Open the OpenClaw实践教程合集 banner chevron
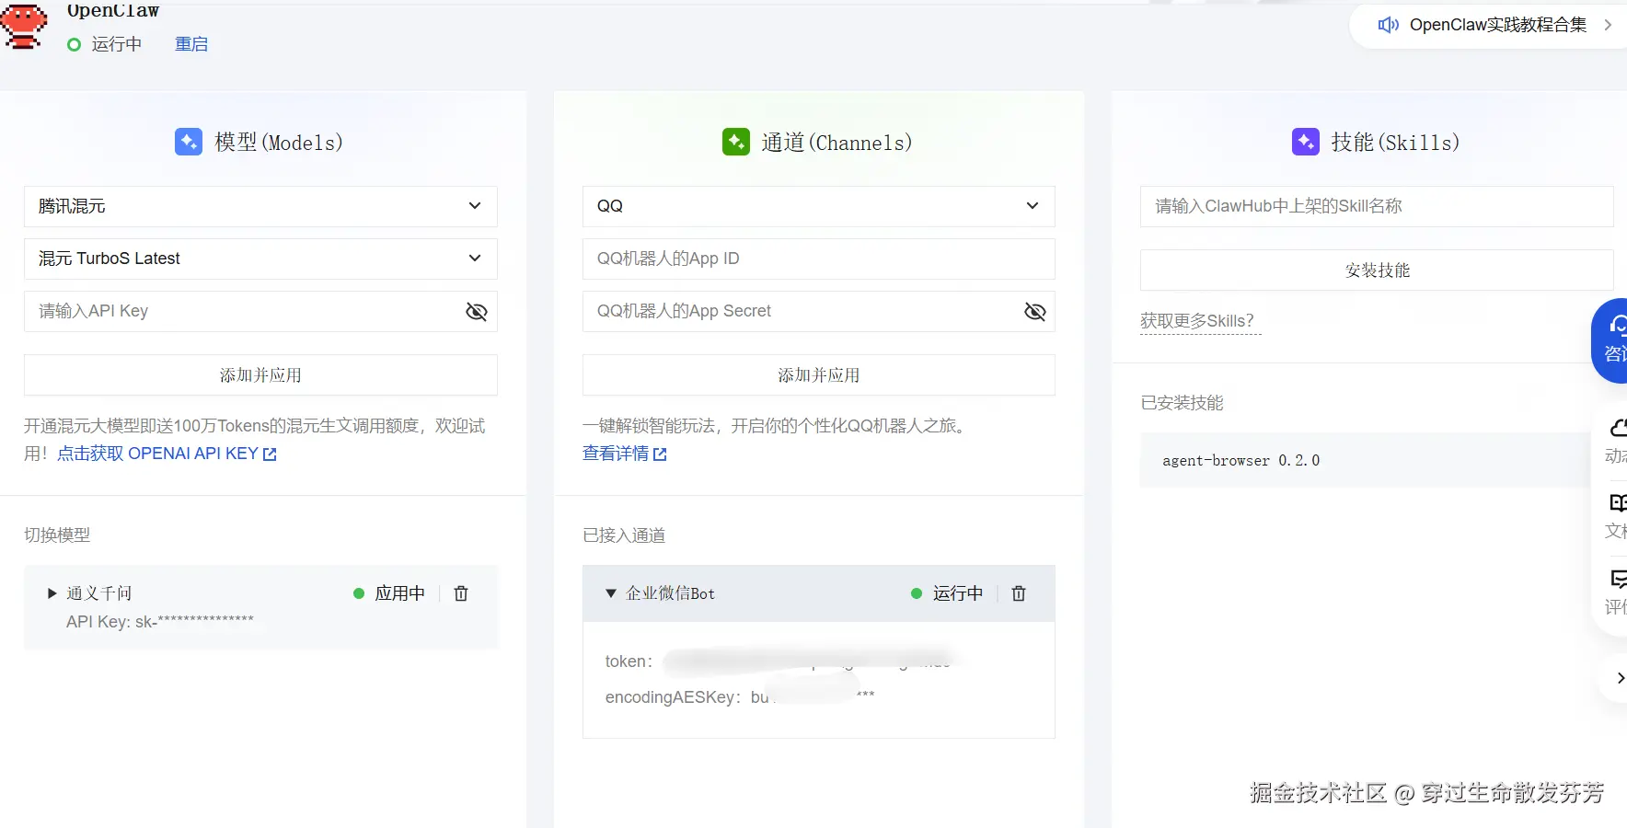The width and height of the screenshot is (1627, 828). tap(1608, 25)
